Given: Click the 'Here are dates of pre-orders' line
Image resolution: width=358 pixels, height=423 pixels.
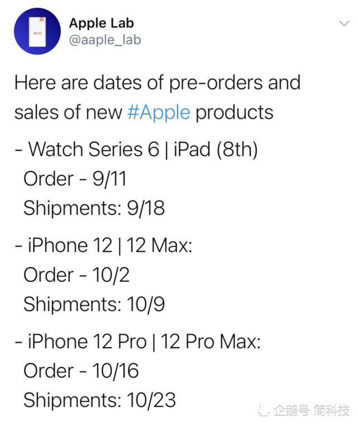Looking at the screenshot, I should pyautogui.click(x=157, y=82).
